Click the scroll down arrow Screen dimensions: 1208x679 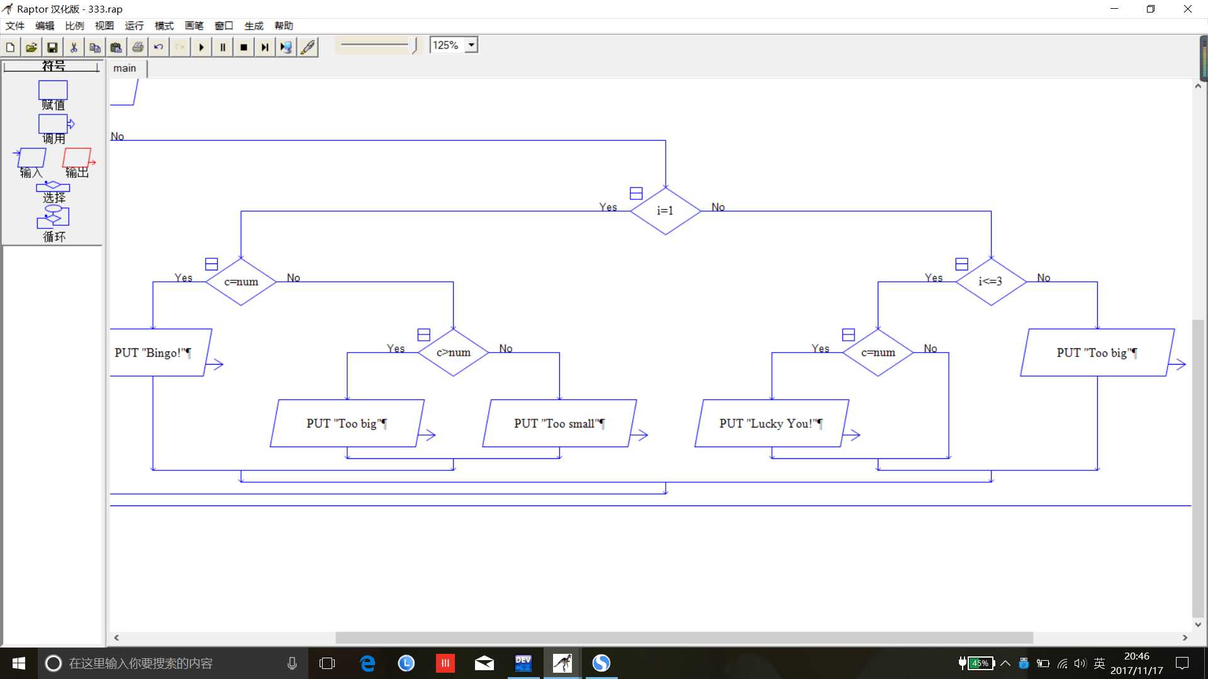click(1198, 625)
